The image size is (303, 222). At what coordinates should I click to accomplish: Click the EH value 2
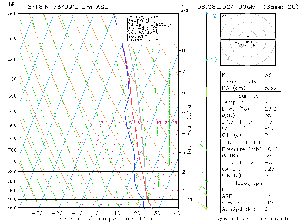point(266,190)
